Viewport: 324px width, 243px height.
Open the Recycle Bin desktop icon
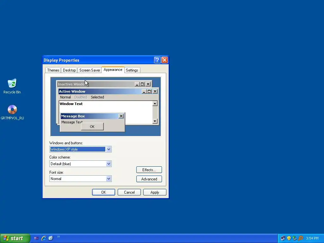tap(12, 86)
